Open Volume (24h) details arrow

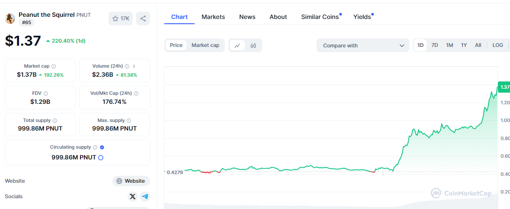click(134, 66)
